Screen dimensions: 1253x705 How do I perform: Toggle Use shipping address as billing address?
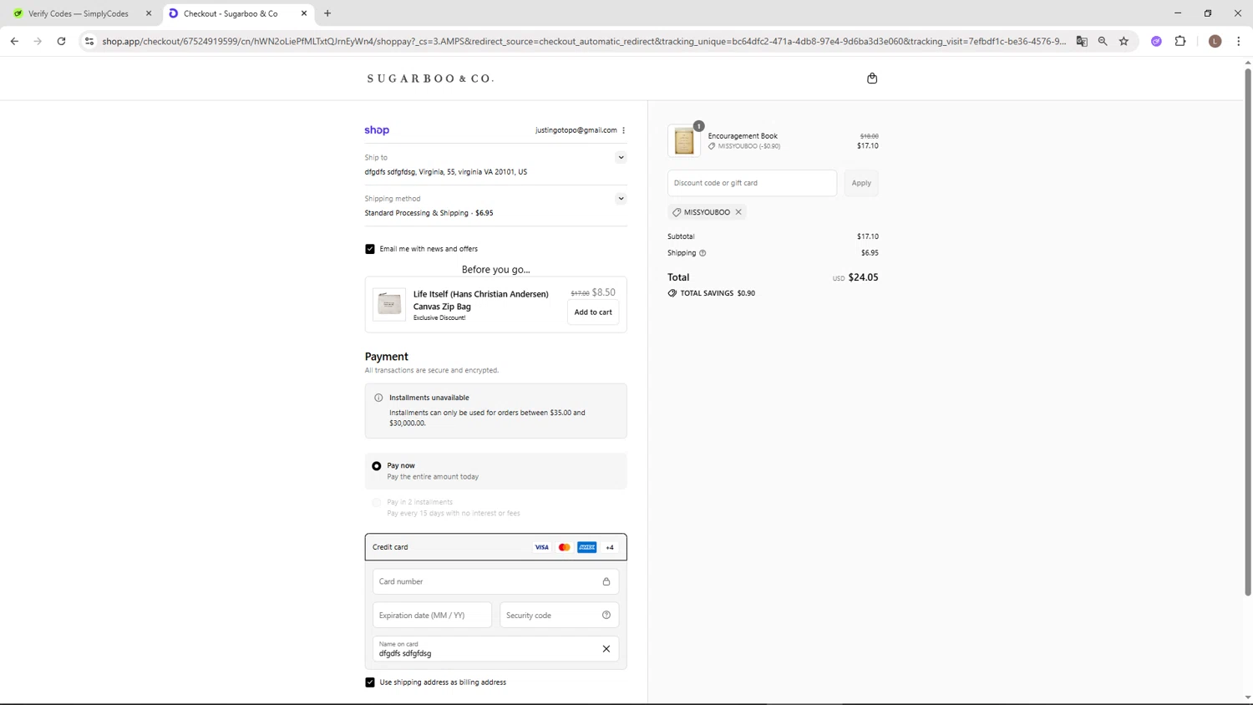point(370,682)
